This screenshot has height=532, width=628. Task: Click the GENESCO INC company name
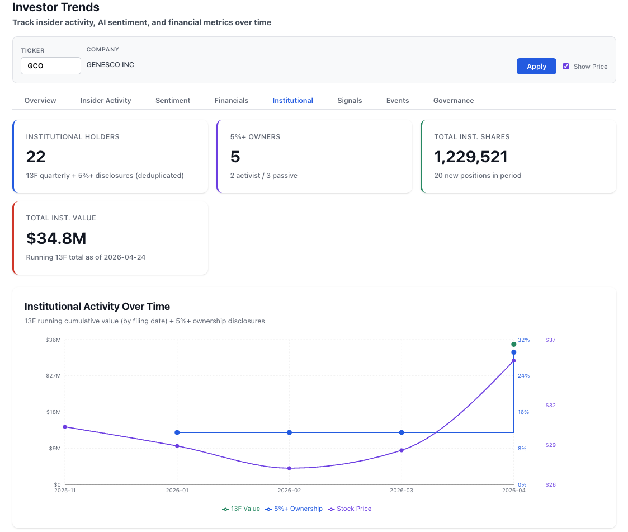(110, 65)
